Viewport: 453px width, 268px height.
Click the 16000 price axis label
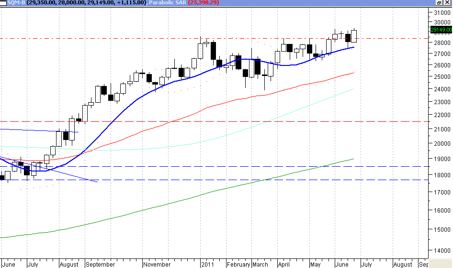coord(442,210)
